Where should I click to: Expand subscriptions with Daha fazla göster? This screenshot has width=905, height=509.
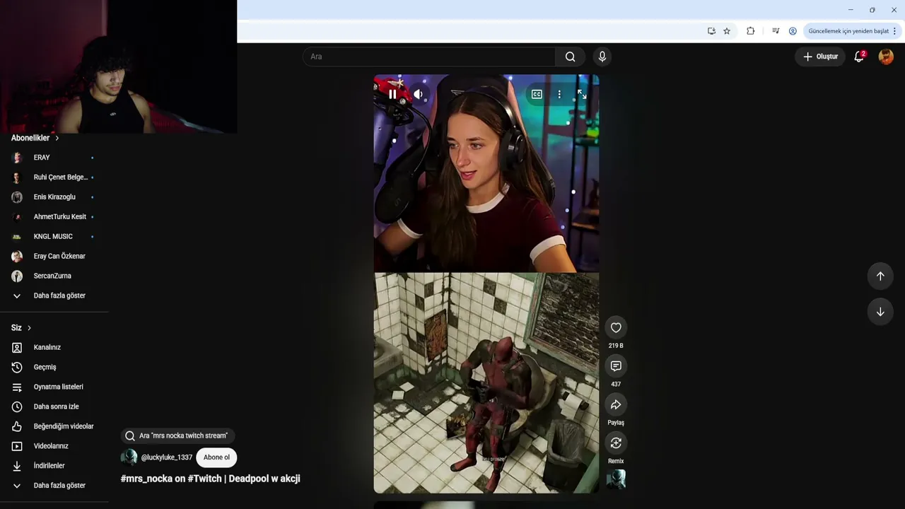click(x=54, y=296)
